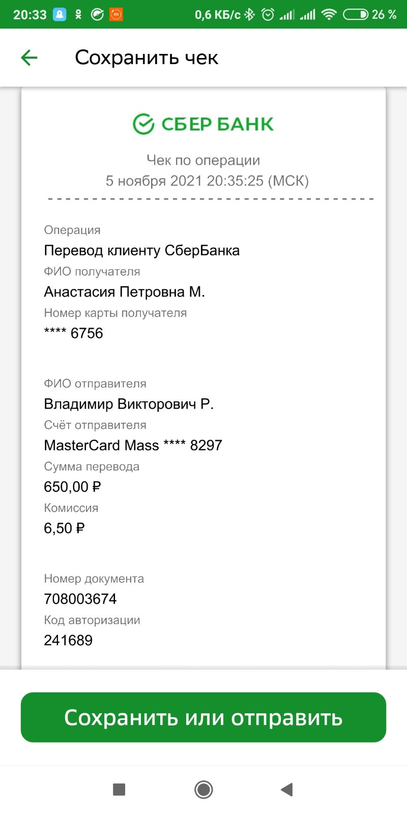Tap the alarm clock status icon
This screenshot has height=814, width=407.
268,14
